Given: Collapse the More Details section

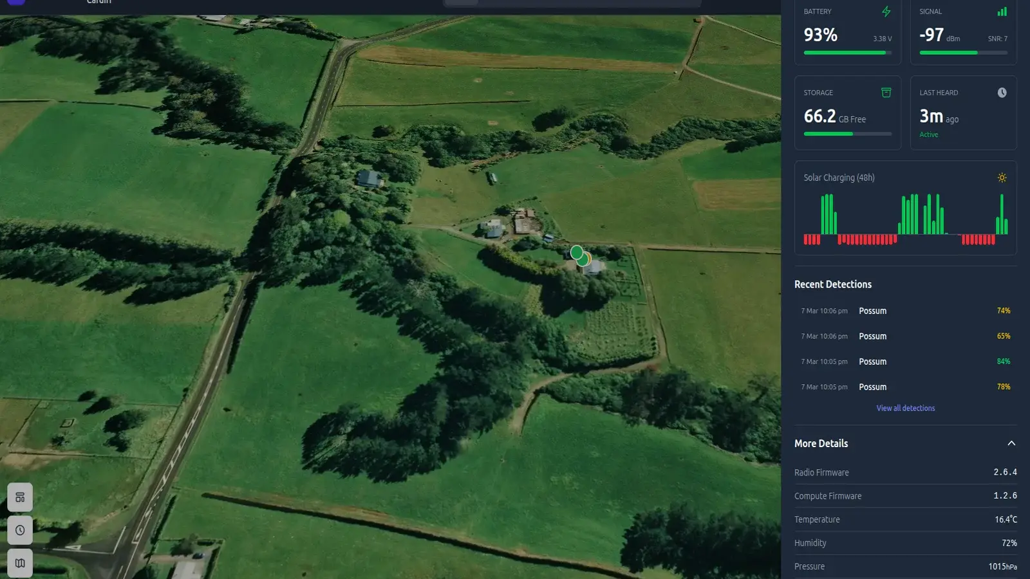Looking at the screenshot, I should click(x=1011, y=443).
